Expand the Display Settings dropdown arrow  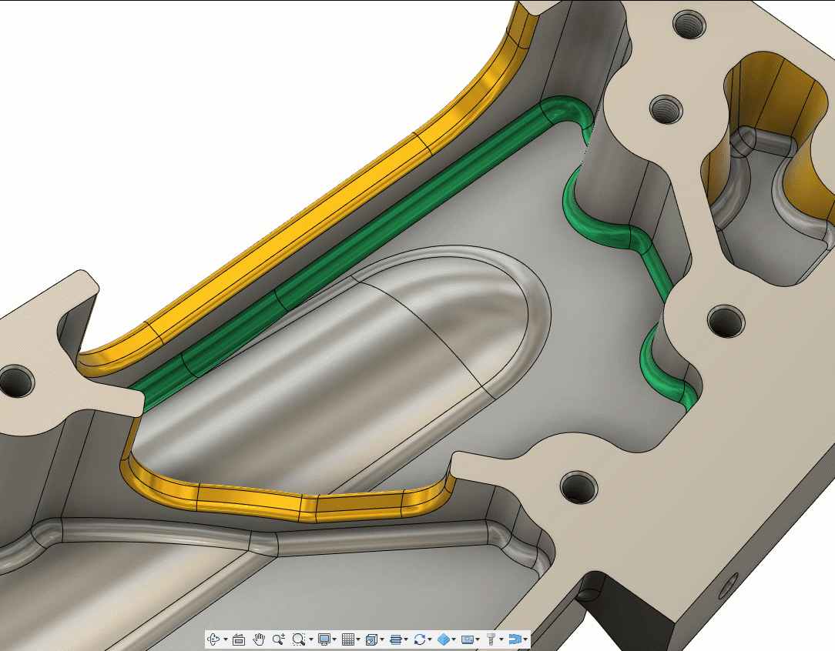[x=334, y=639]
